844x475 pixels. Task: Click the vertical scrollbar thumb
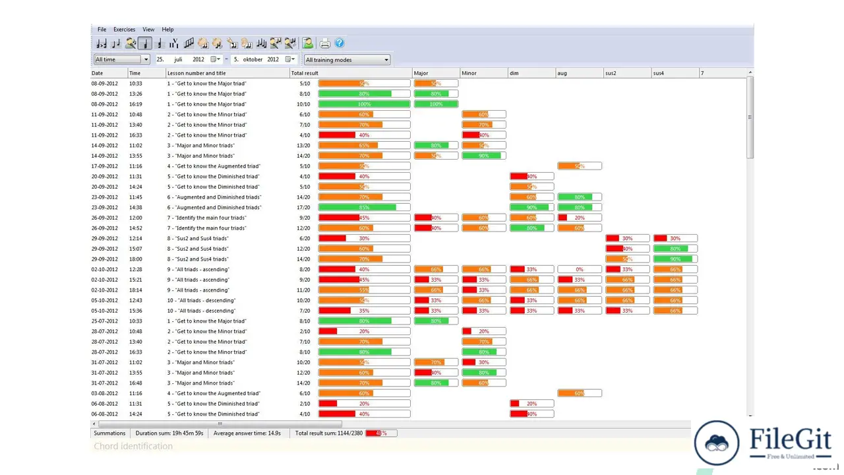pos(750,117)
